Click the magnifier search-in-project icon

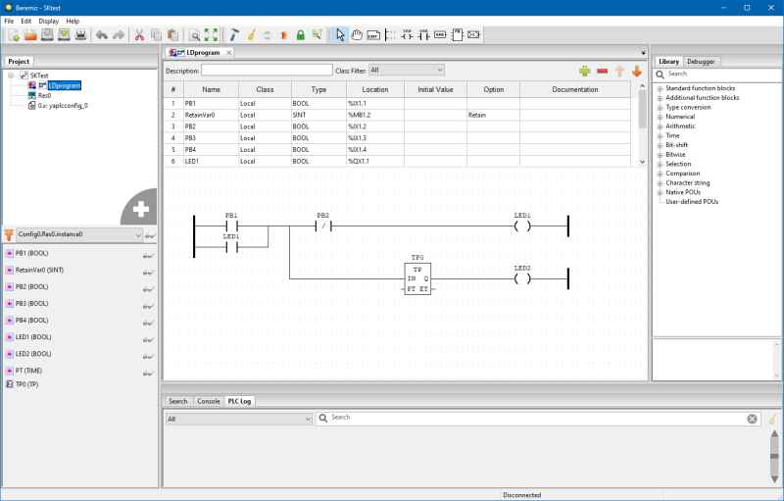(x=194, y=35)
